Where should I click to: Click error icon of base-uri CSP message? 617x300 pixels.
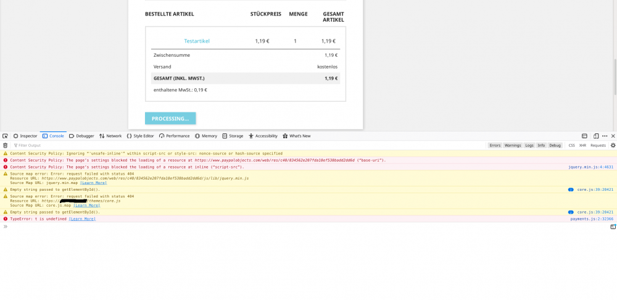pos(5,160)
